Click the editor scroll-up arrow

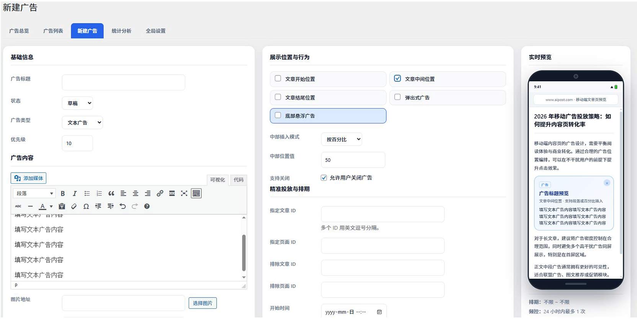[x=244, y=218]
